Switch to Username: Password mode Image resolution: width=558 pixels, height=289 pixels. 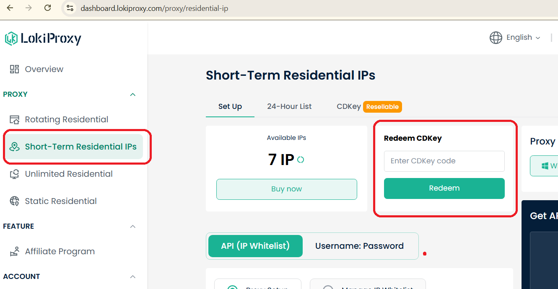click(x=359, y=246)
